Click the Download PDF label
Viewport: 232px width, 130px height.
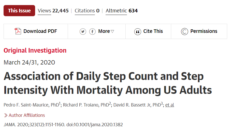40,31
